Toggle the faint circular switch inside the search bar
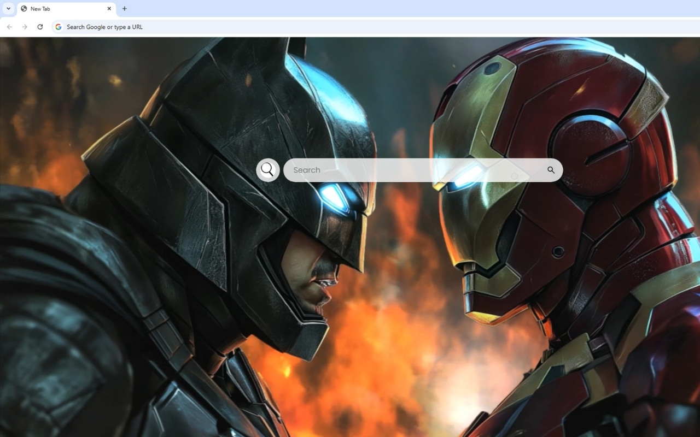The image size is (700, 437). tap(515, 176)
